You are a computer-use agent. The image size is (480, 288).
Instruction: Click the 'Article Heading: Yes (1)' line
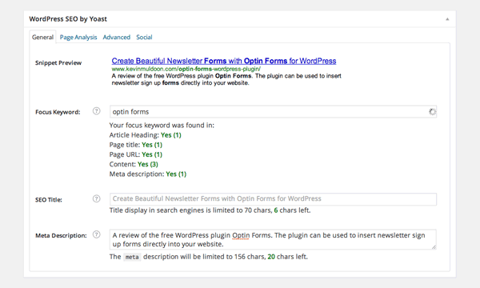tap(145, 135)
